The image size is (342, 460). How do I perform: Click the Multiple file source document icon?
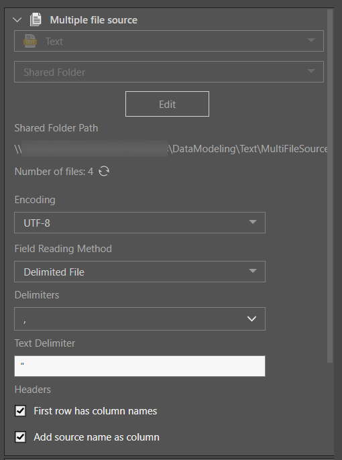(36, 19)
